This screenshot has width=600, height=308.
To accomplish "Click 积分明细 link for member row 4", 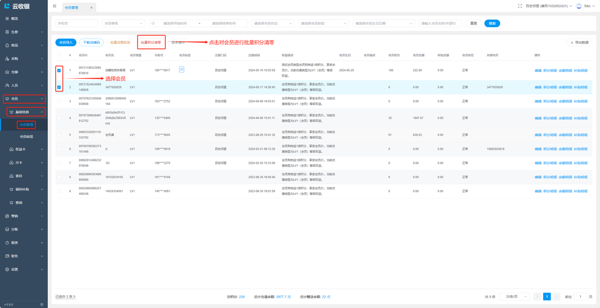I will coord(550,118).
